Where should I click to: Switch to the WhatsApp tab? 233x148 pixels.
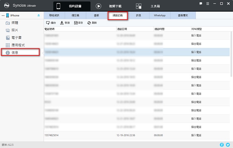(160, 15)
